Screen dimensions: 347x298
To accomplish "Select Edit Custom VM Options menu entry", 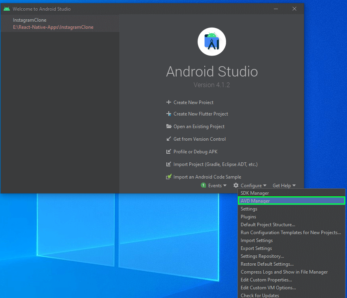I will tap(268, 288).
